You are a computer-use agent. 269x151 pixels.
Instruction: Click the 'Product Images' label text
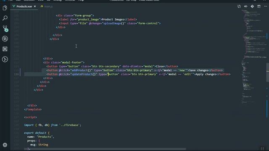pos(113,19)
